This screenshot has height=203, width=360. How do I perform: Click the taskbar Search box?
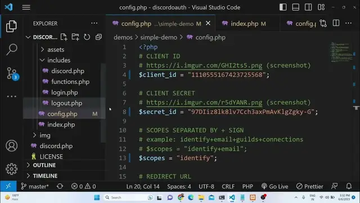(x=129, y=197)
